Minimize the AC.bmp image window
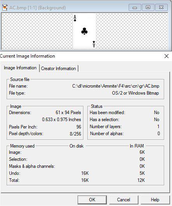This screenshot has width=172, height=206. click(x=135, y=7)
